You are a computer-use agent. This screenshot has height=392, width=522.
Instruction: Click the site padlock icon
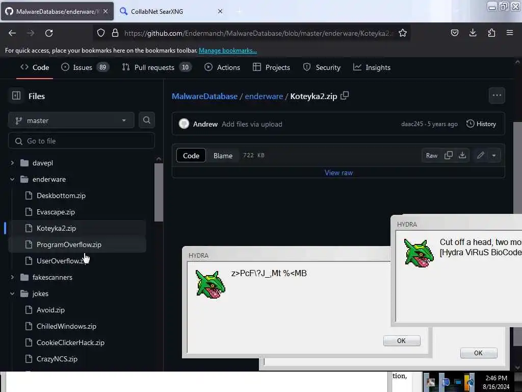115,33
